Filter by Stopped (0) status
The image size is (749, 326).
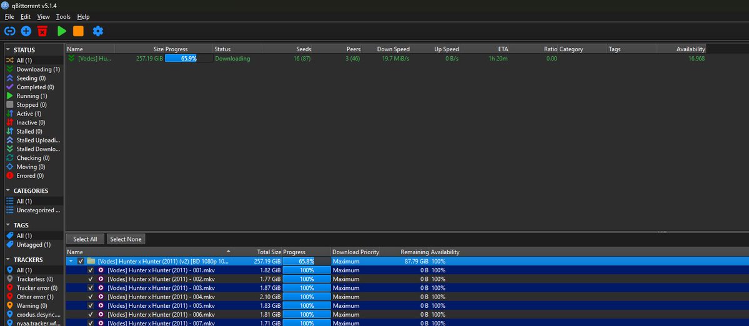(33, 104)
